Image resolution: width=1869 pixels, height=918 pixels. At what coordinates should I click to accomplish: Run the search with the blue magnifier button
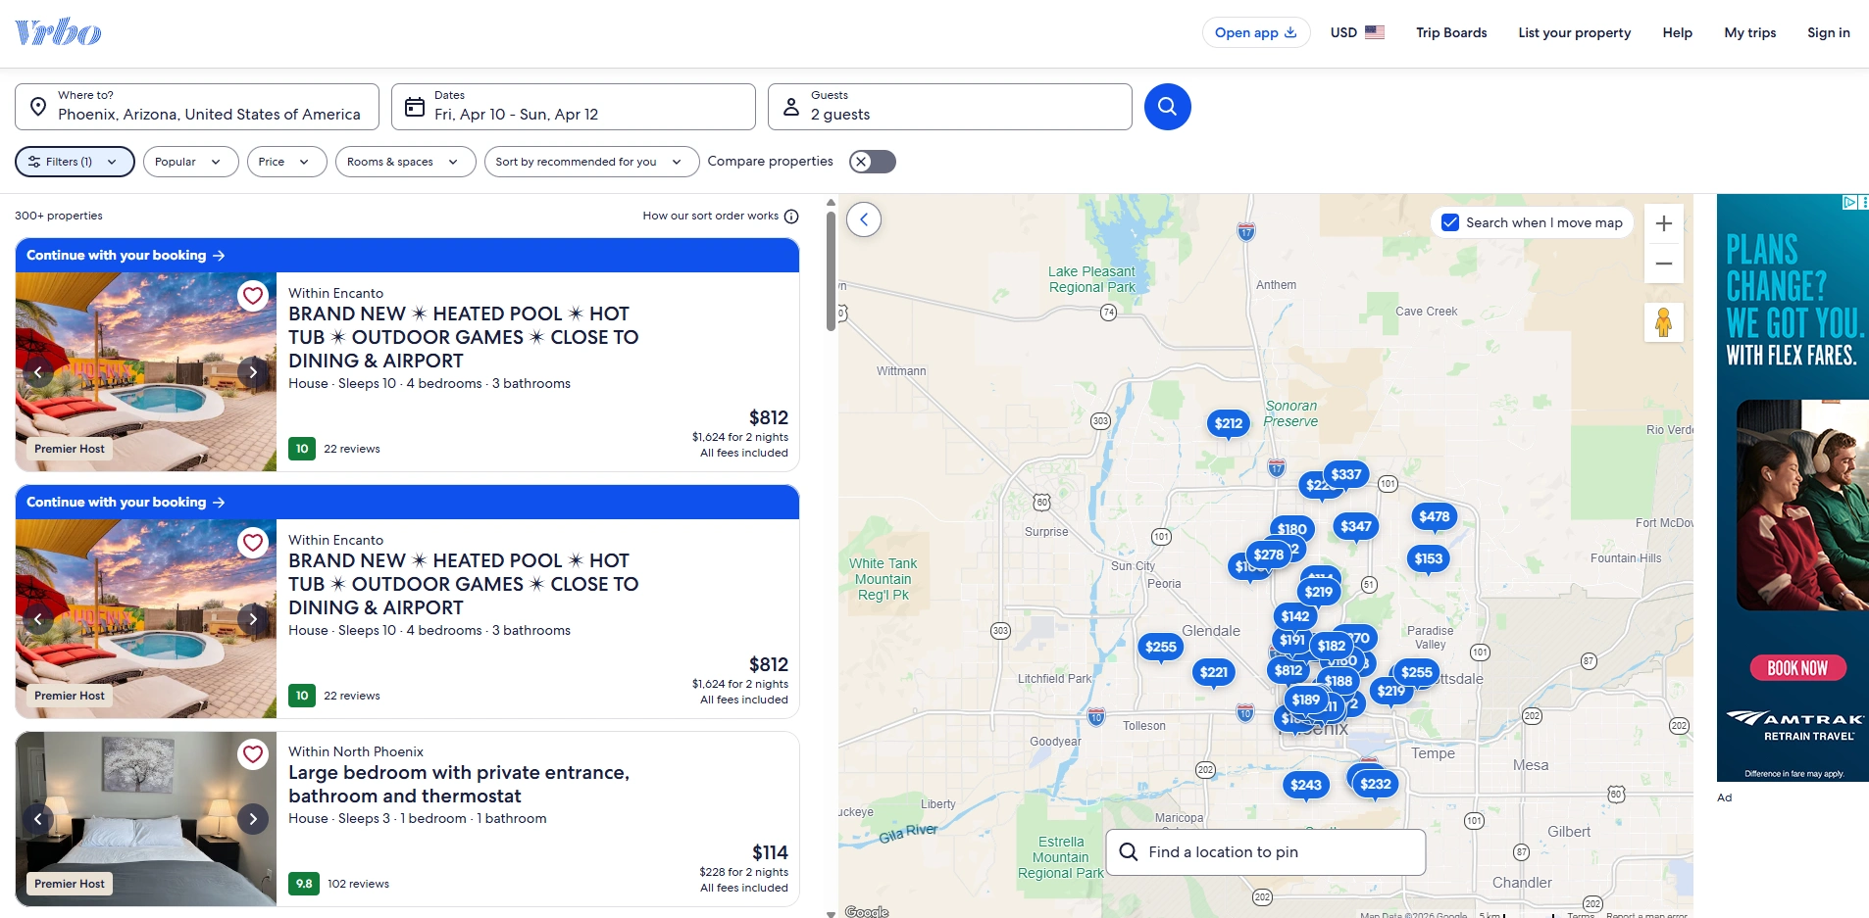point(1167,107)
